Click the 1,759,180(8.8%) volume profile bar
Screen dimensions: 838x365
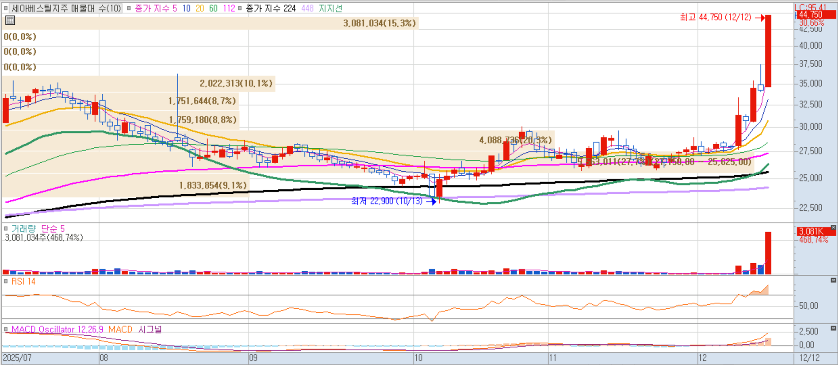[x=120, y=120]
